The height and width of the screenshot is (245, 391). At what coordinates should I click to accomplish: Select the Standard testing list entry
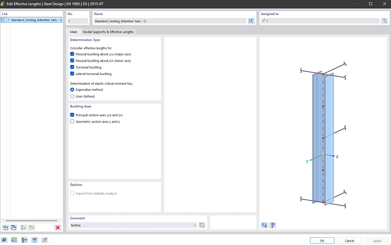31,20
